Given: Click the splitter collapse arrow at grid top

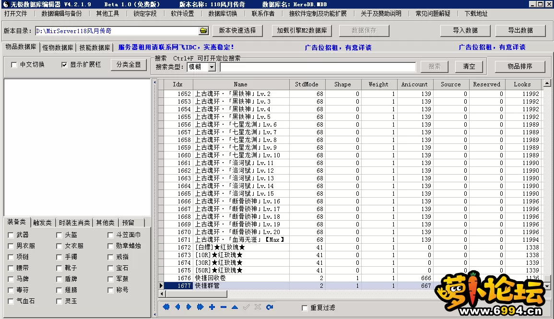Looking at the screenshot, I should click(155, 83).
